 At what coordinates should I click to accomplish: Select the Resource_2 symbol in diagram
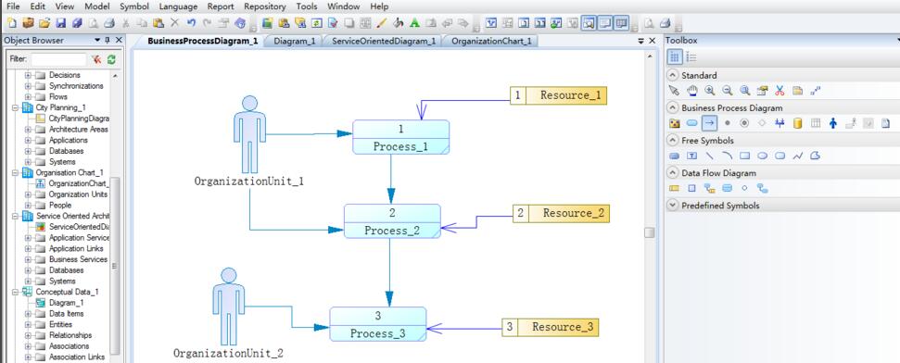tap(561, 213)
